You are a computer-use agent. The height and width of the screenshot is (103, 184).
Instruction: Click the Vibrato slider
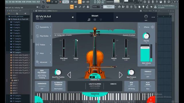pyautogui.click(x=76, y=48)
